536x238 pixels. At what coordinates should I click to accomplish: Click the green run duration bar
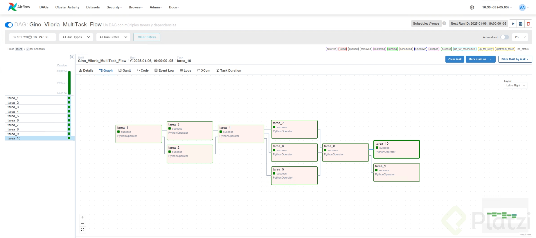pyautogui.click(x=69, y=83)
